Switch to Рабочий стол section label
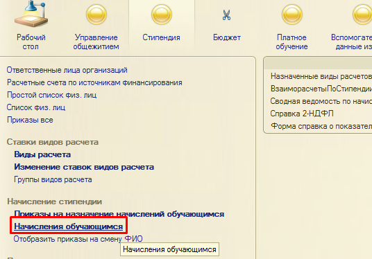Screen dimensions: 372x259 click(31, 42)
